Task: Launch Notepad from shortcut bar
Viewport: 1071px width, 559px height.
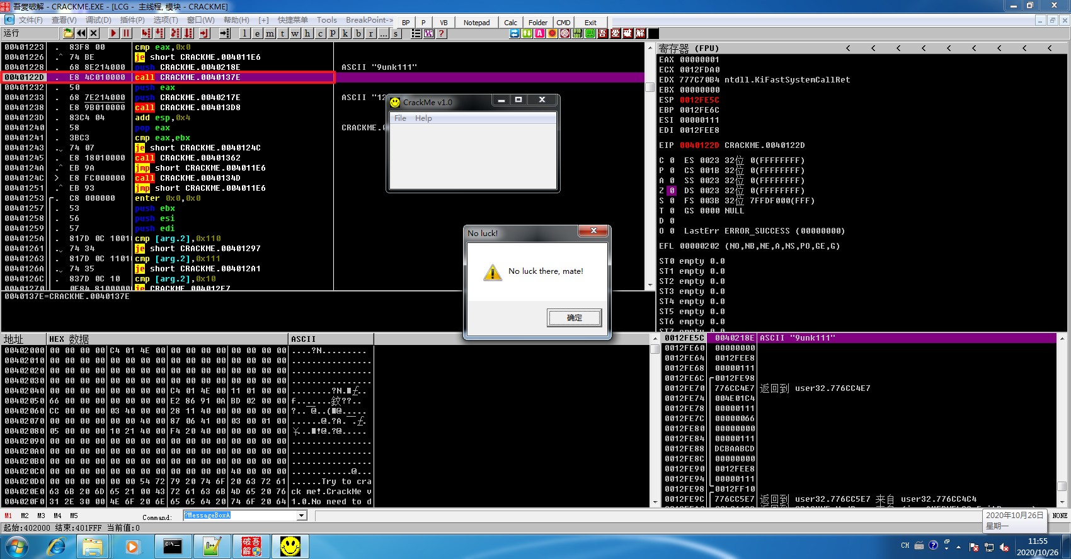Action: (476, 23)
